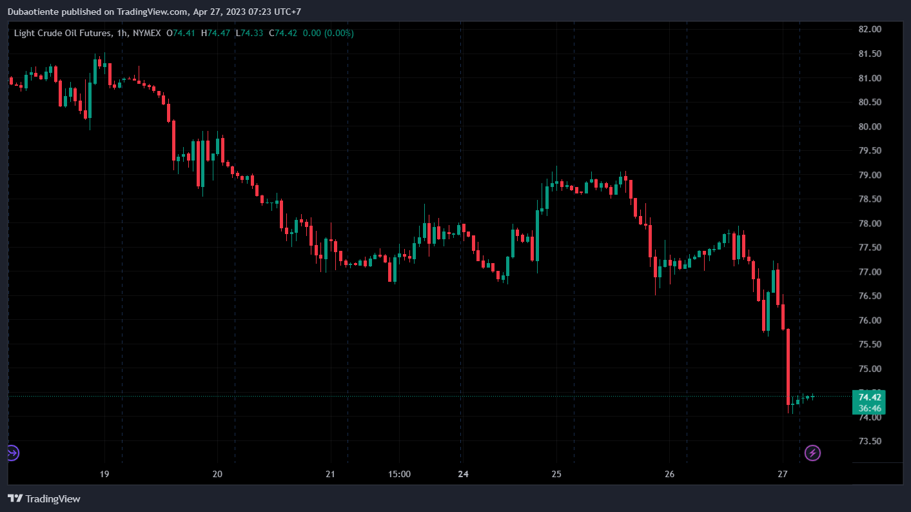The width and height of the screenshot is (911, 512).
Task: Select the 15:00 label on time axis
Action: tap(399, 474)
